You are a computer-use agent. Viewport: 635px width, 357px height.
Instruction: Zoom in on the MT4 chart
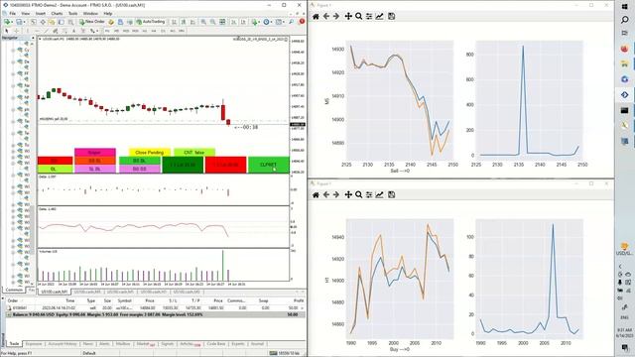coord(202,22)
